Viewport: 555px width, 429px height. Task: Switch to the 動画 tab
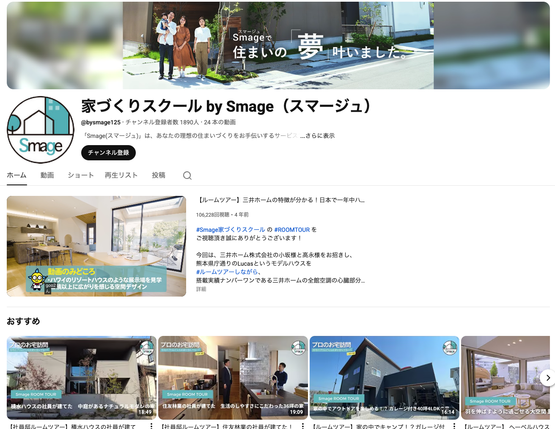coord(47,175)
